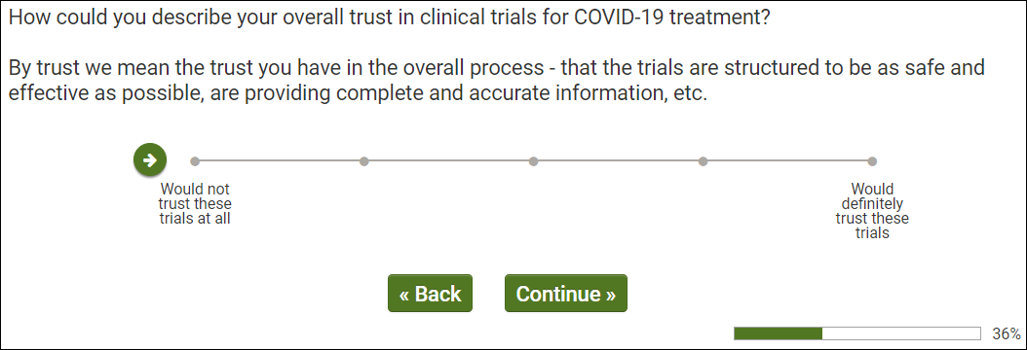
Task: Choose the middle point of the trust scale
Action: pyautogui.click(x=533, y=161)
